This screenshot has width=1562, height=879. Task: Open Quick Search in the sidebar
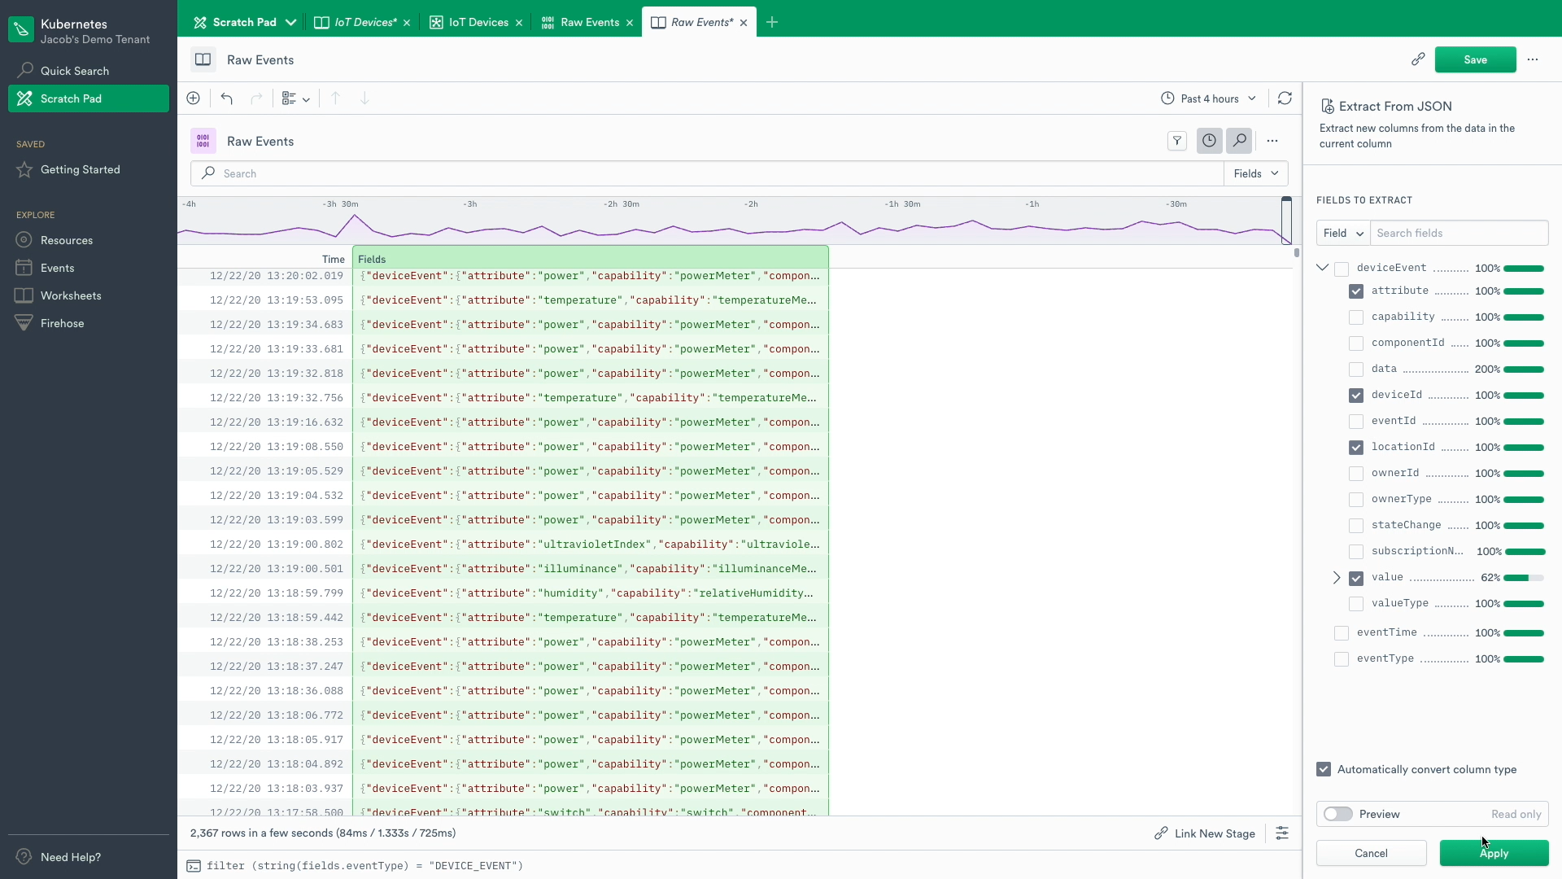[88, 71]
